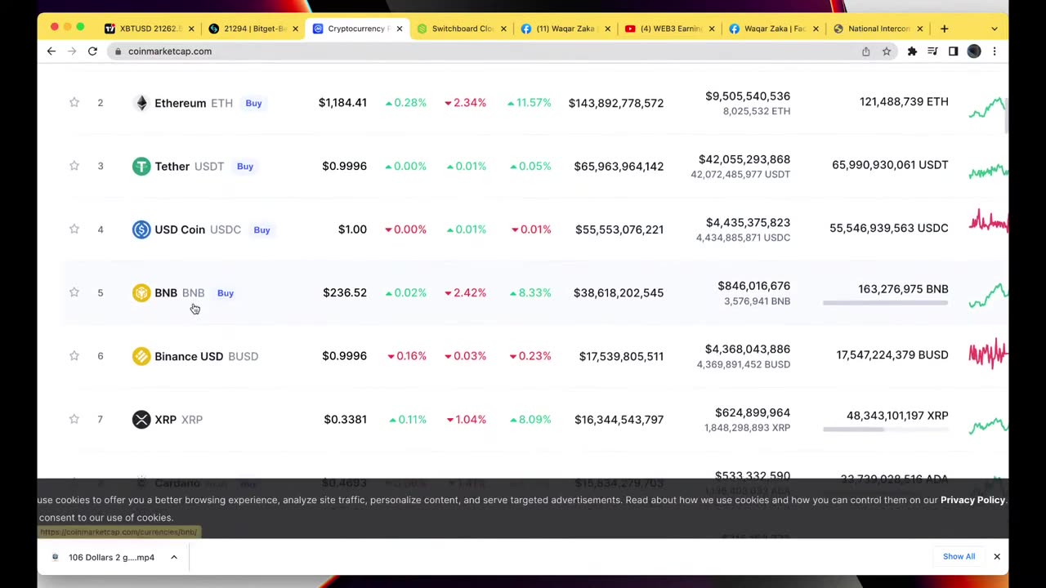Screen dimensions: 1046x588
Task: Click the BNB coin logo
Action: [141, 292]
